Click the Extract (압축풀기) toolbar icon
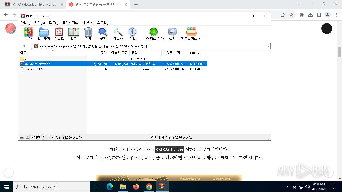342x192 pixels. click(x=44, y=34)
